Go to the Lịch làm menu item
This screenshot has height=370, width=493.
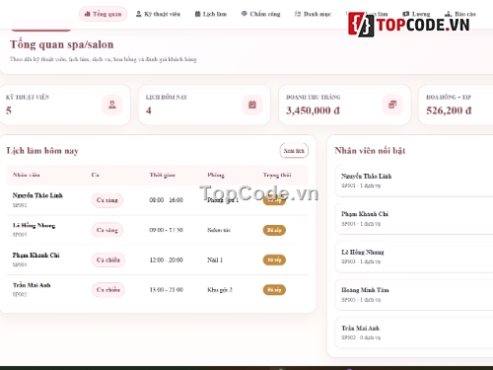point(211,14)
